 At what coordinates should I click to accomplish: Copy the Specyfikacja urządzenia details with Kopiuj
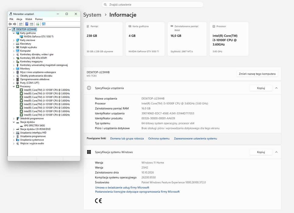(x=261, y=88)
